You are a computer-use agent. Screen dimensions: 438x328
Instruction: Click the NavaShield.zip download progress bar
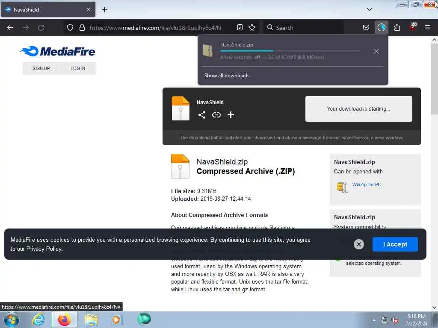(x=290, y=51)
